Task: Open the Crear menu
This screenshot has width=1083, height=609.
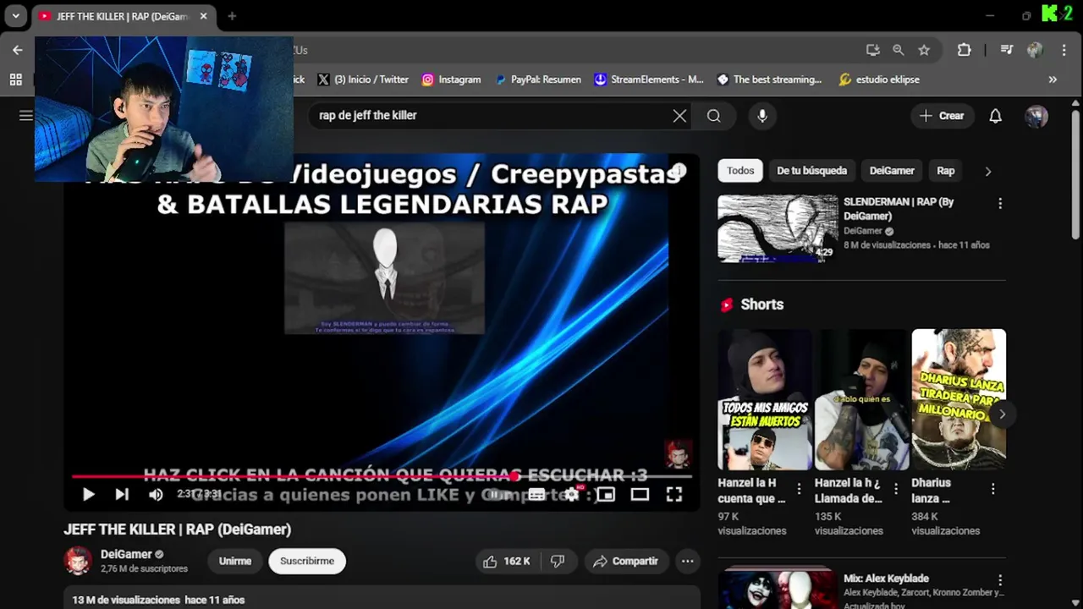Action: pyautogui.click(x=942, y=116)
